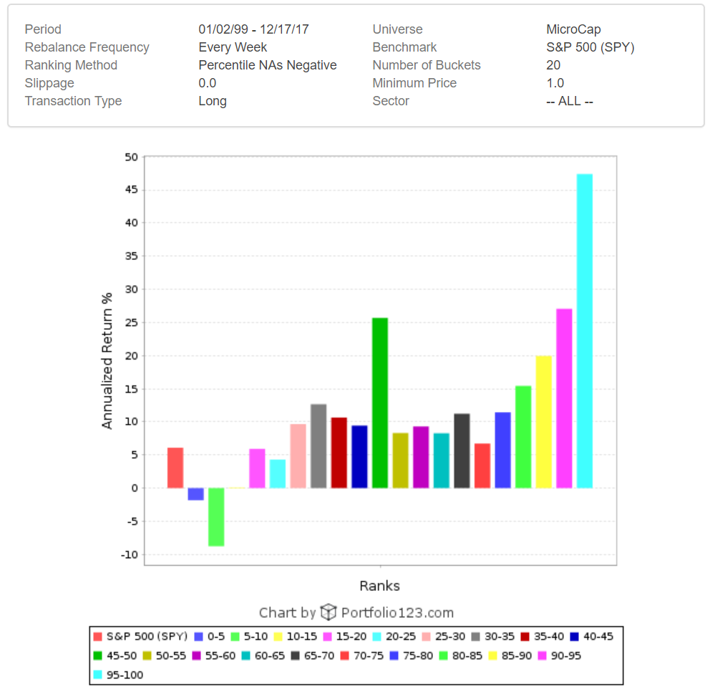Screen dimensions: 715x697
Task: Click the S&P 500 (SPY) legend swatch
Action: (97, 636)
